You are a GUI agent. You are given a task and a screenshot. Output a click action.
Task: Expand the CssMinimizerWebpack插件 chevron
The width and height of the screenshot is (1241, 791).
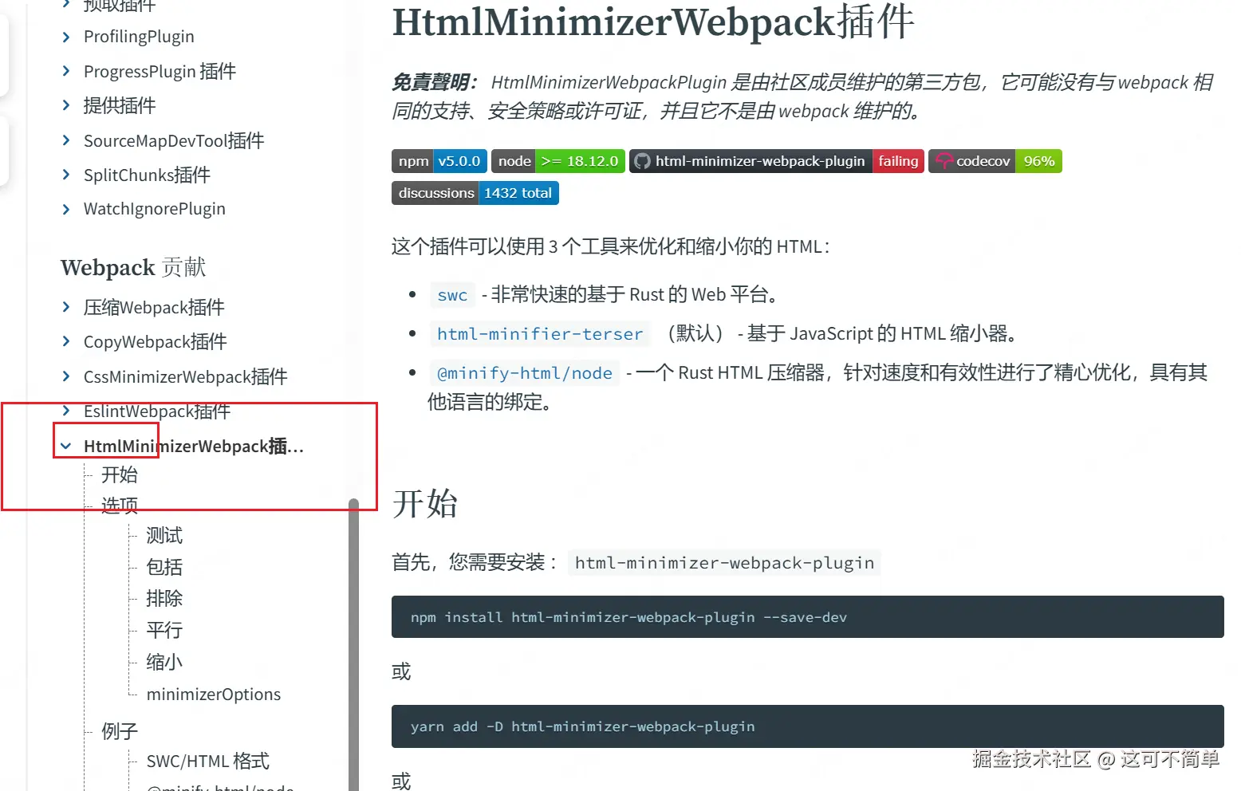66,376
